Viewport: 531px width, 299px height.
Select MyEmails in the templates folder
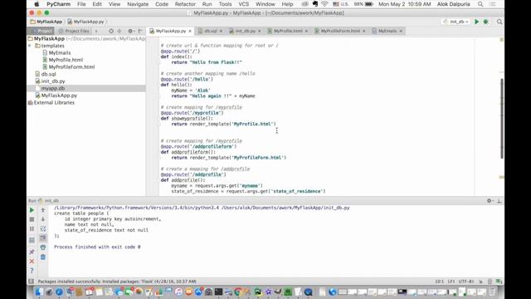[x=60, y=53]
